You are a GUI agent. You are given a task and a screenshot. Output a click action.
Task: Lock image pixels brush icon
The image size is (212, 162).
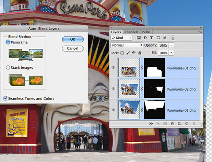pos(128,53)
